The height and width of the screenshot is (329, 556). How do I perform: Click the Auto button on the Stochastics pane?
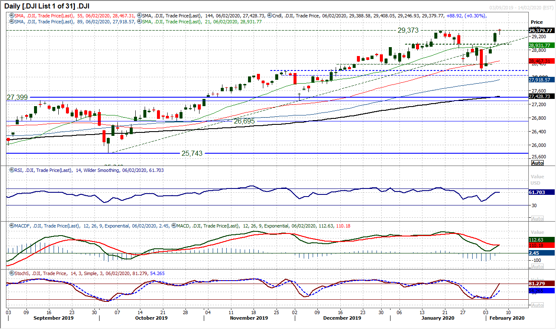pyautogui.click(x=538, y=305)
